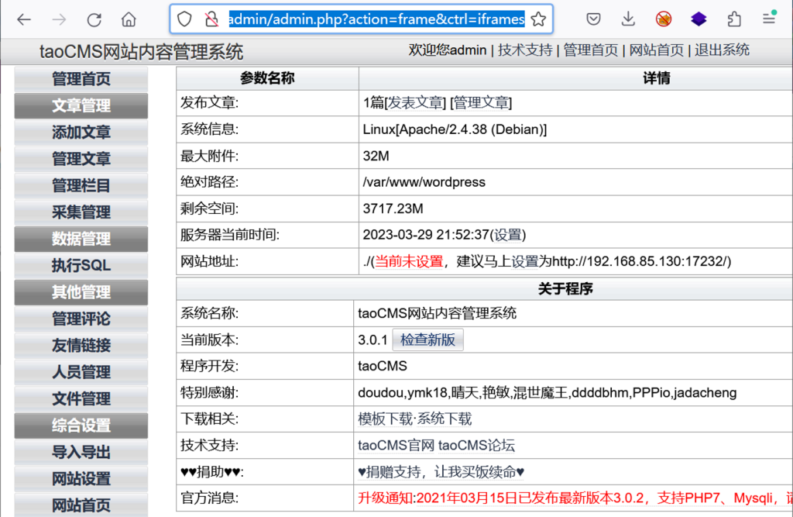Click the 参数名称 column header
793x517 pixels.
click(x=267, y=78)
